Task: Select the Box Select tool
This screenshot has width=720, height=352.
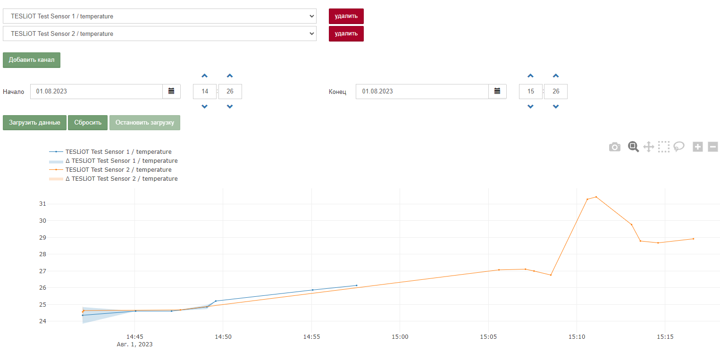Action: pos(664,147)
